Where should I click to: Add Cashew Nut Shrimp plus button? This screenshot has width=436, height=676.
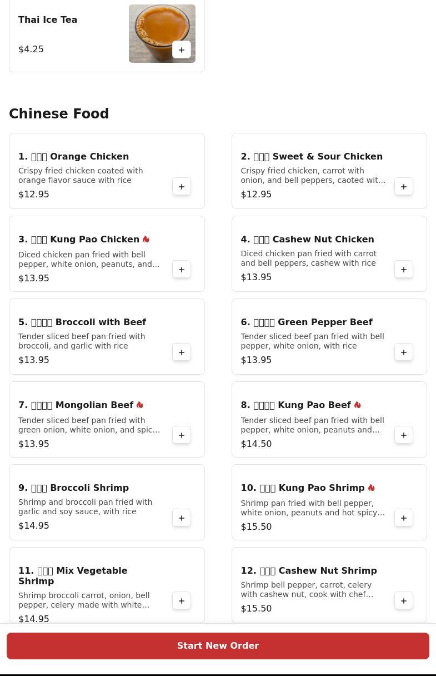pos(404,600)
